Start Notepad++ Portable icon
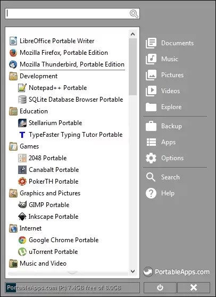Image resolution: width=216 pixels, height=297 pixels. pyautogui.click(x=22, y=88)
